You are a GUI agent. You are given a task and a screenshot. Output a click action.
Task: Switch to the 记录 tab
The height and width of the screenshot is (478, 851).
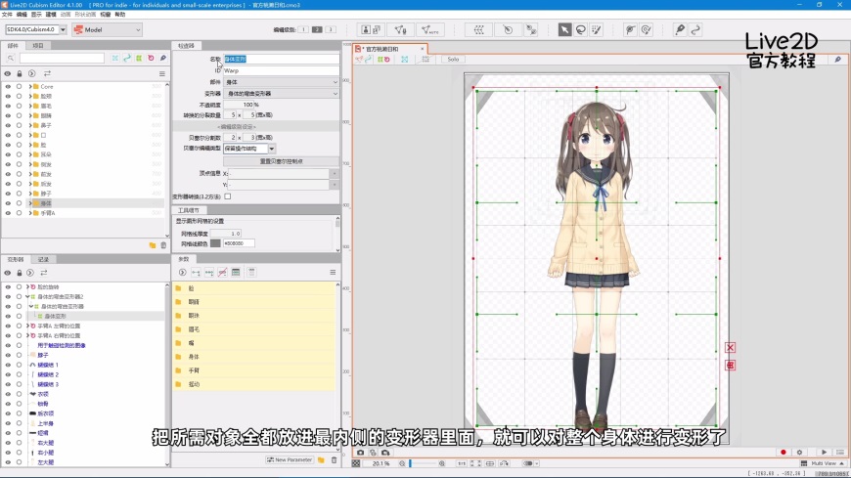click(x=43, y=259)
